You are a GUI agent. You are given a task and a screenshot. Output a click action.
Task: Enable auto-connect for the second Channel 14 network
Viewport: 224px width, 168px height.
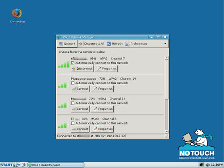[73, 103]
